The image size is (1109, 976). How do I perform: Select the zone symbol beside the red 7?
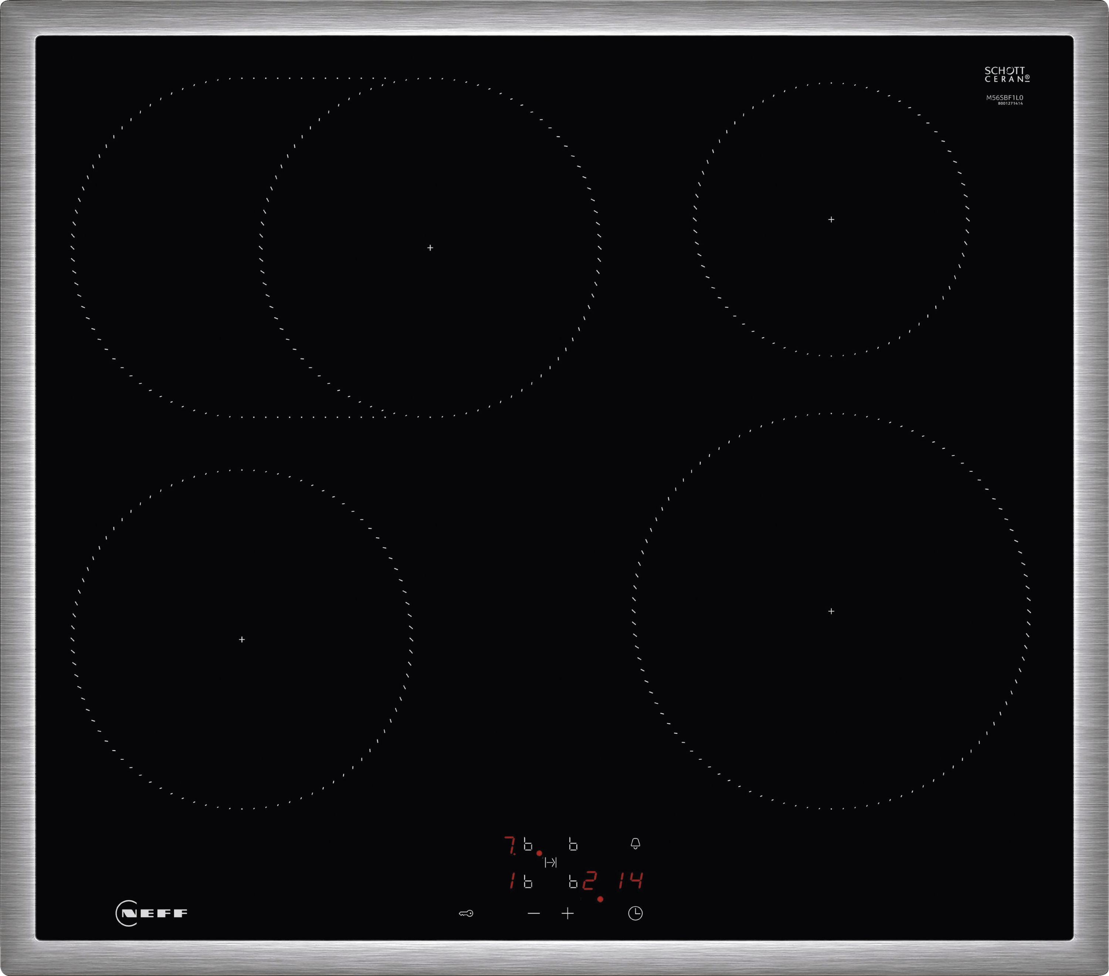pyautogui.click(x=528, y=844)
